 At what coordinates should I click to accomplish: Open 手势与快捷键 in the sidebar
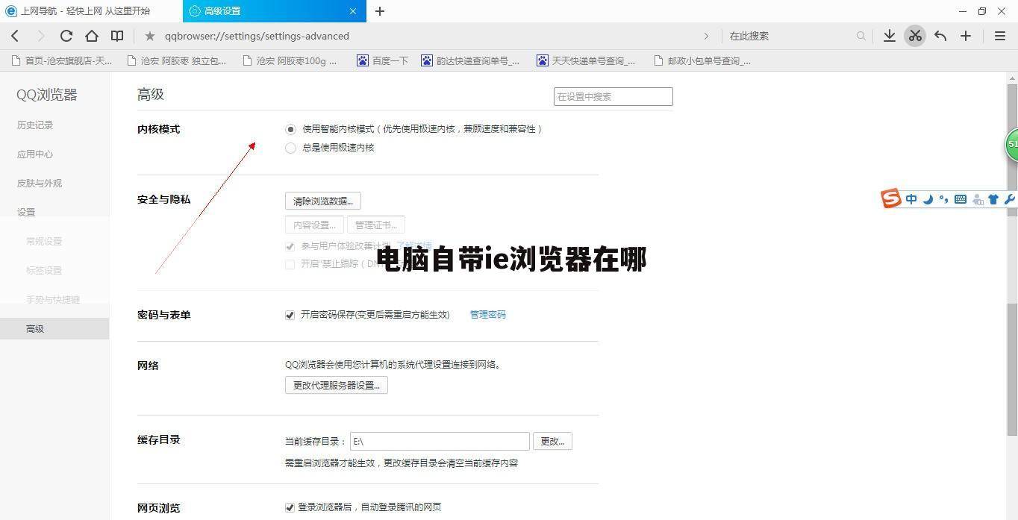click(53, 300)
